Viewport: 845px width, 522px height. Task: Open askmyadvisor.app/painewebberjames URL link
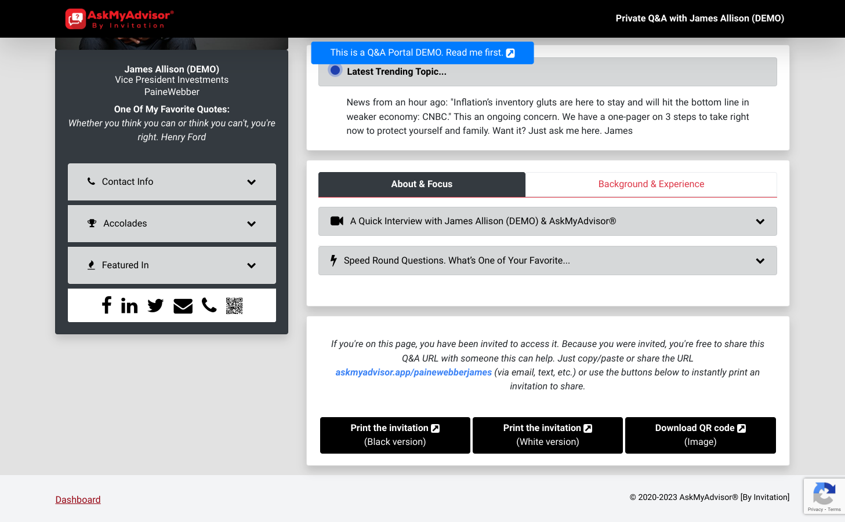[x=414, y=373]
